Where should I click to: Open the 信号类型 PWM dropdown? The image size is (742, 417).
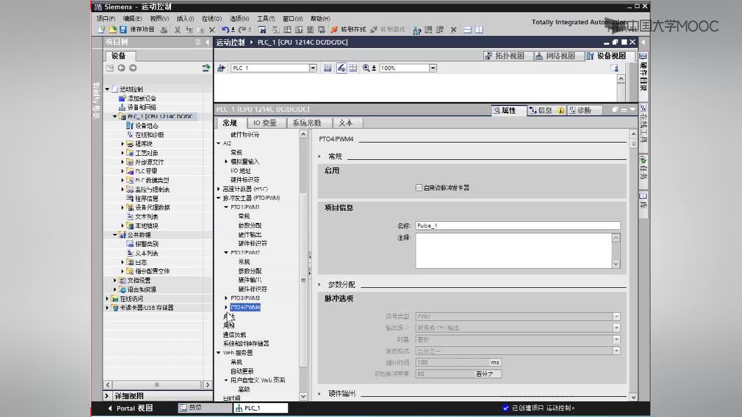(616, 316)
